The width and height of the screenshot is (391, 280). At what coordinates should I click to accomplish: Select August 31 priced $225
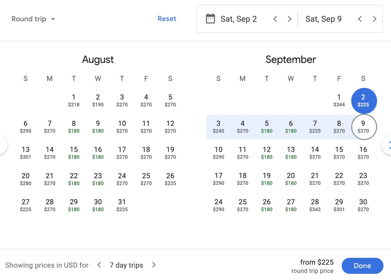tap(122, 205)
